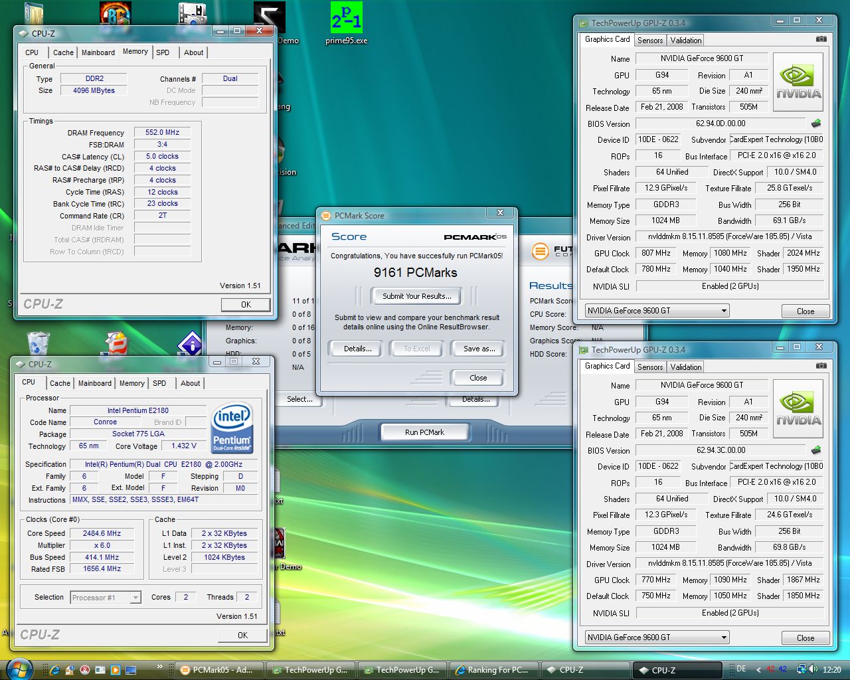Switch to Mainboard tab in CPU-Z Memory window
The image size is (850, 680).
pyautogui.click(x=98, y=52)
